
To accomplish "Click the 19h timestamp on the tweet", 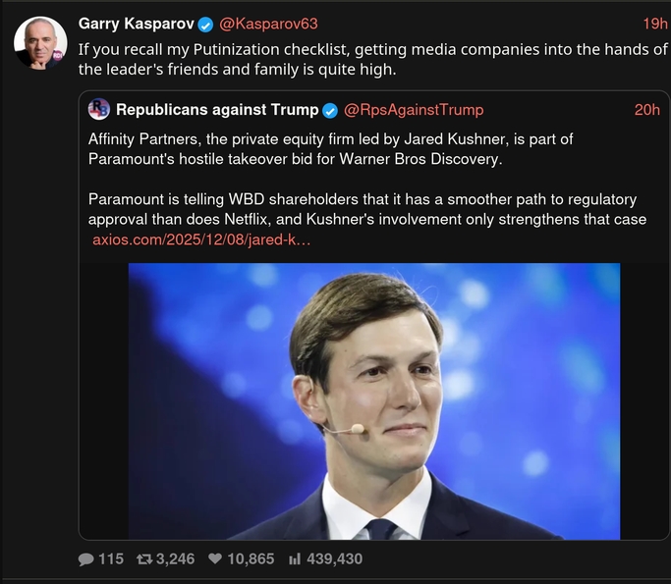I will point(655,24).
